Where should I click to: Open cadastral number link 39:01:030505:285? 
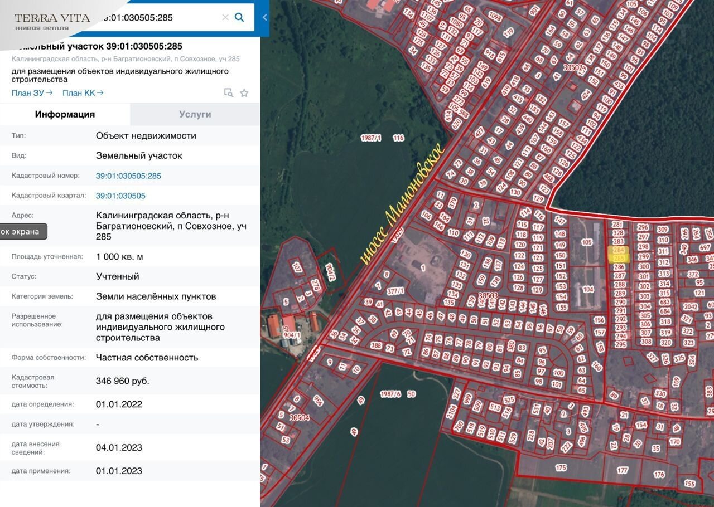coord(128,176)
